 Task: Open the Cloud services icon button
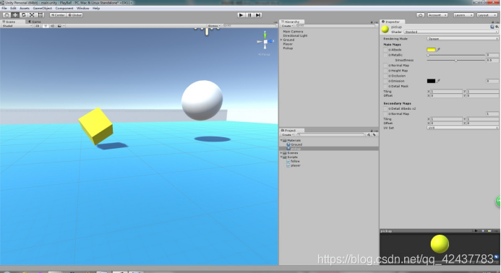[420, 15]
